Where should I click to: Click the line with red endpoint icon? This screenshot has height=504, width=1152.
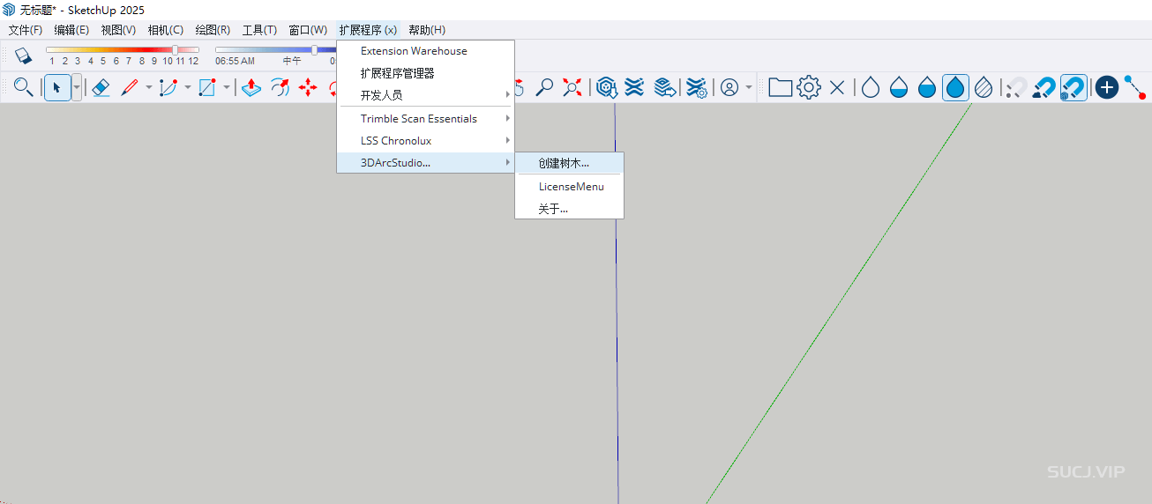point(1135,87)
